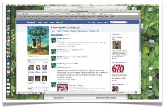Click the facebook logo in the blue bar
The width and height of the screenshot is (165, 109).
pos(31,22)
